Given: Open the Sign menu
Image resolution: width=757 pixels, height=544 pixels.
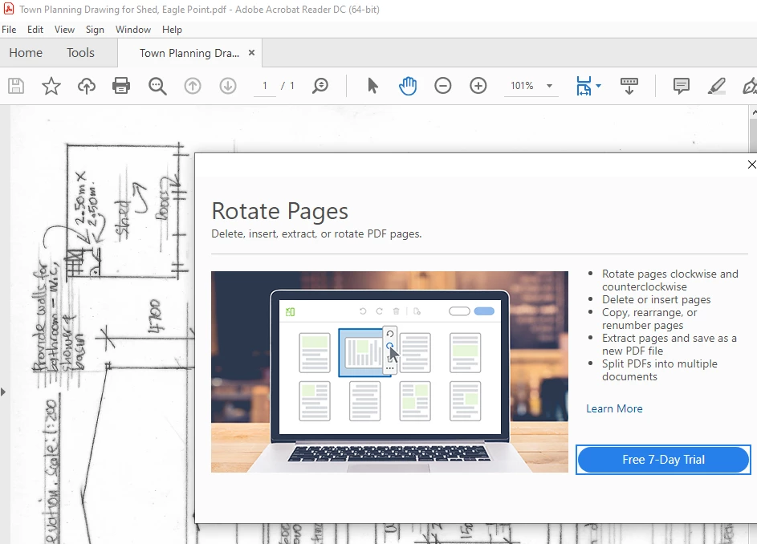Looking at the screenshot, I should (x=95, y=30).
